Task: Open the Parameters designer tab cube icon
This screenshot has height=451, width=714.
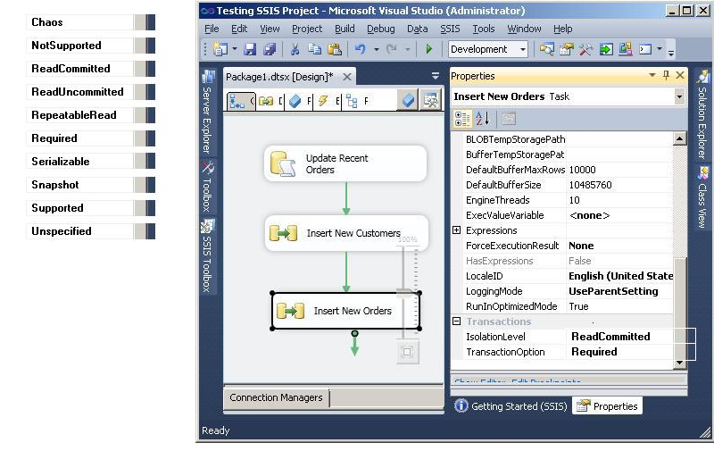Action: [295, 101]
